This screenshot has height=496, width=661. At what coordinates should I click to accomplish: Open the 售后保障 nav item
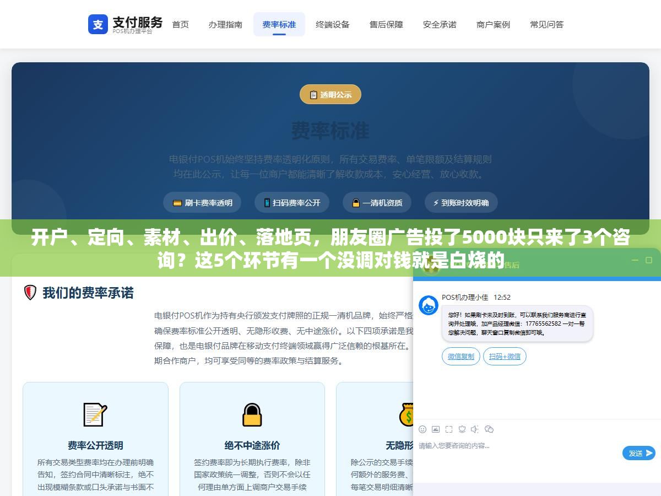(386, 24)
